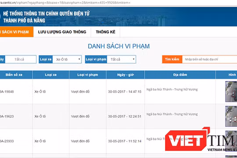Screen dimensions: 237x158
Task: Select plate number ending 19848
Action: pyautogui.click(x=7, y=92)
